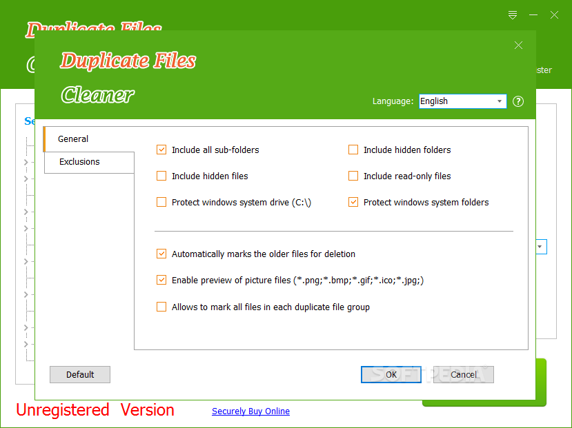Close the main Duplicate Files Cleaner window

point(554,15)
